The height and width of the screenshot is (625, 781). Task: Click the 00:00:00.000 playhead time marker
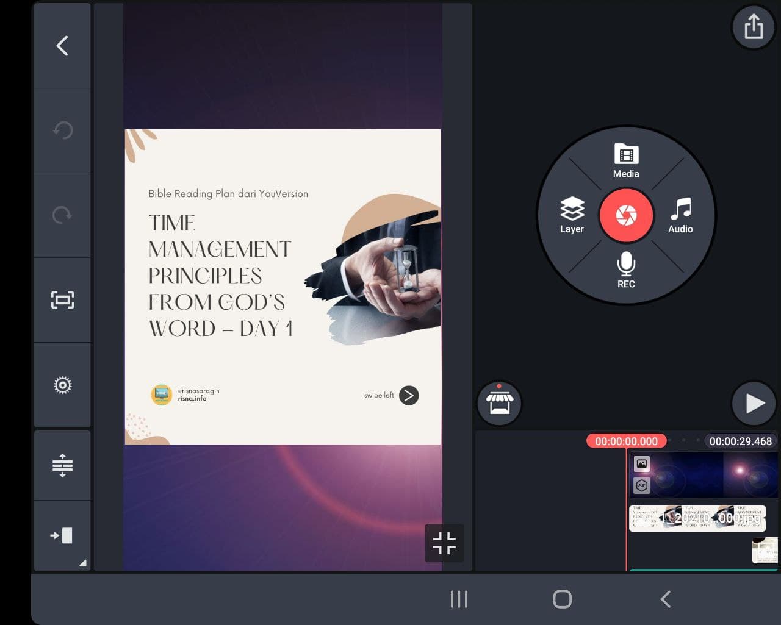(x=626, y=441)
